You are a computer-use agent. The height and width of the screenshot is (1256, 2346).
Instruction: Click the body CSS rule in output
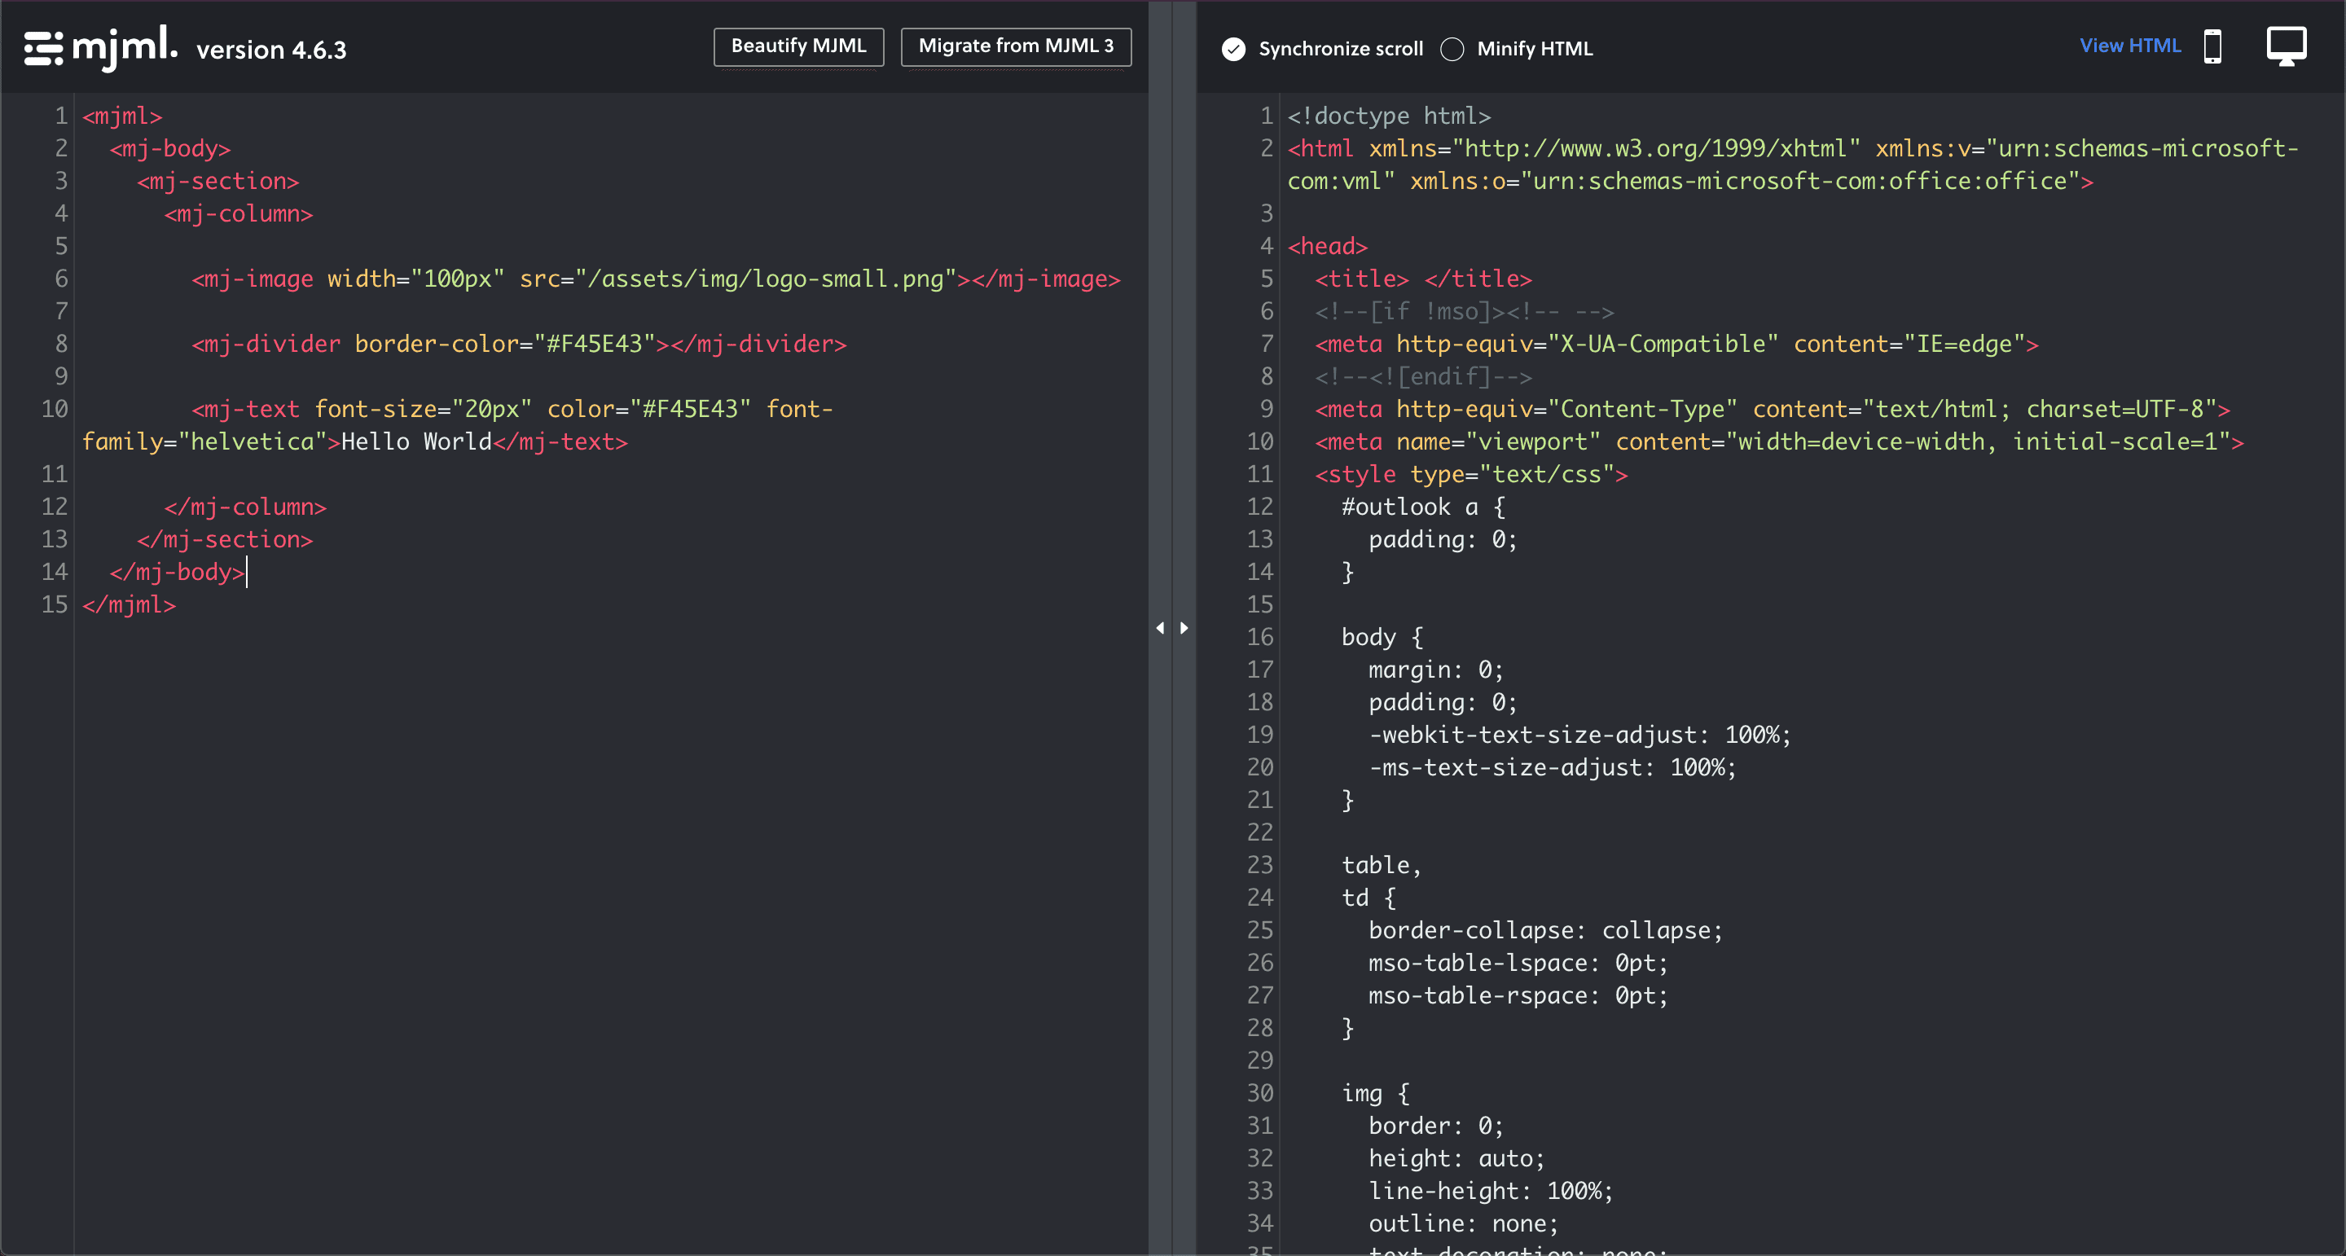point(1368,638)
